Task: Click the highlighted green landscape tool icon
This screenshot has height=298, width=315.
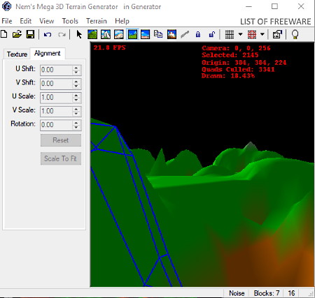Action: pos(132,34)
